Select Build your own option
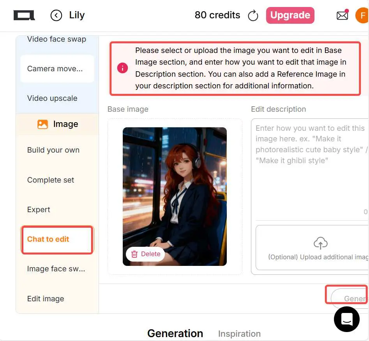 point(53,150)
